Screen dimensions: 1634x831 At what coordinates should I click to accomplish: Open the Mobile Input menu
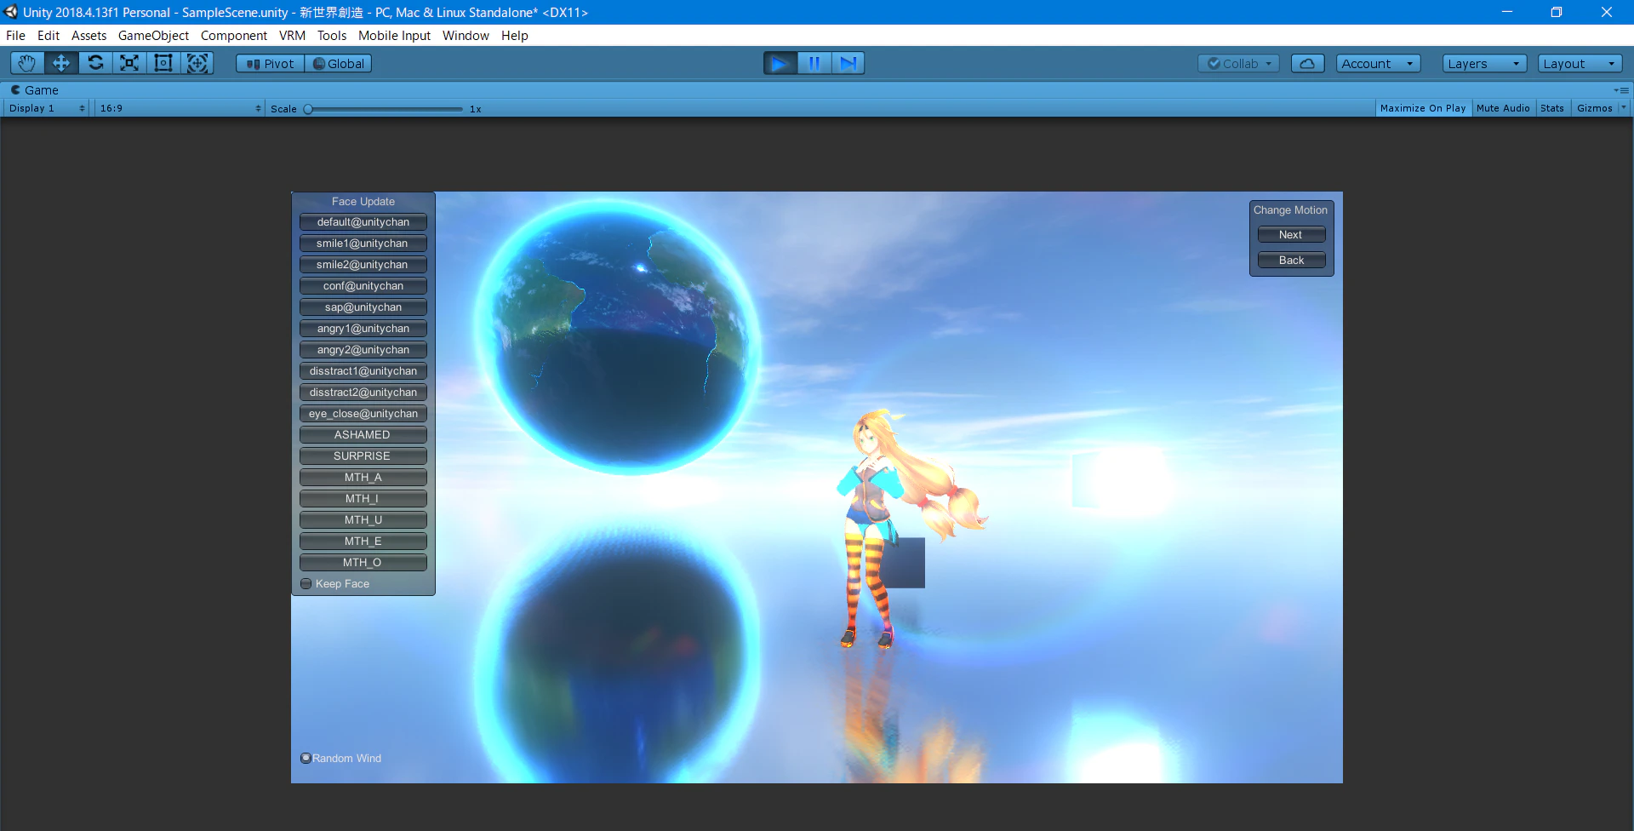click(394, 36)
